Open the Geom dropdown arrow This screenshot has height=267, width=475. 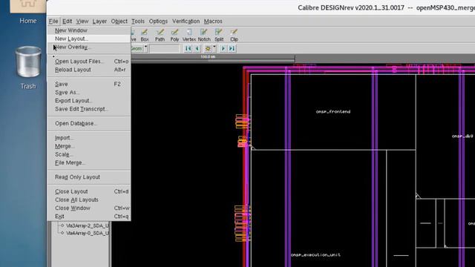pyautogui.click(x=145, y=47)
